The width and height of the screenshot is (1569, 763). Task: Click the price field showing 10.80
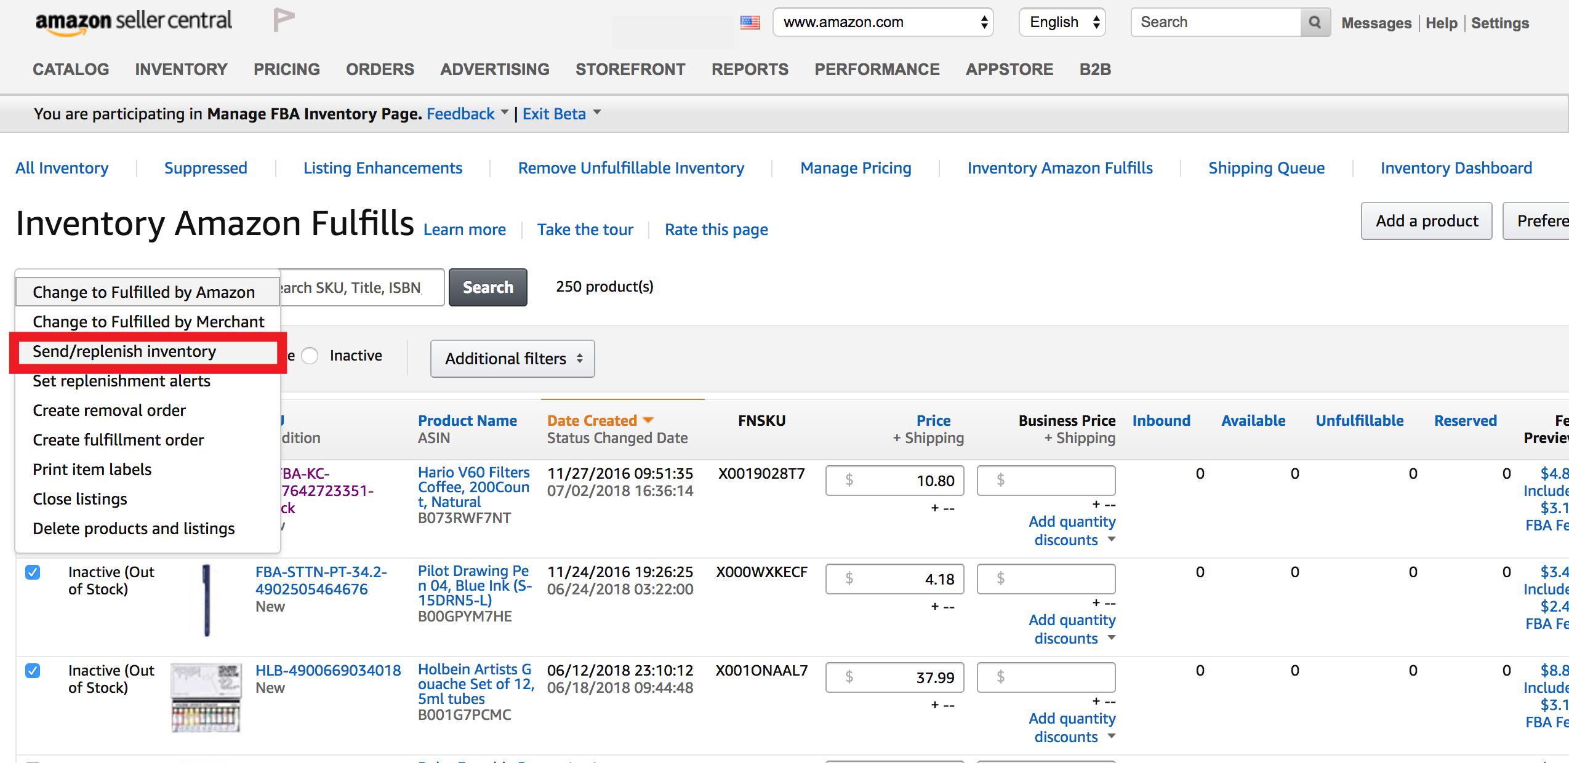click(x=894, y=481)
